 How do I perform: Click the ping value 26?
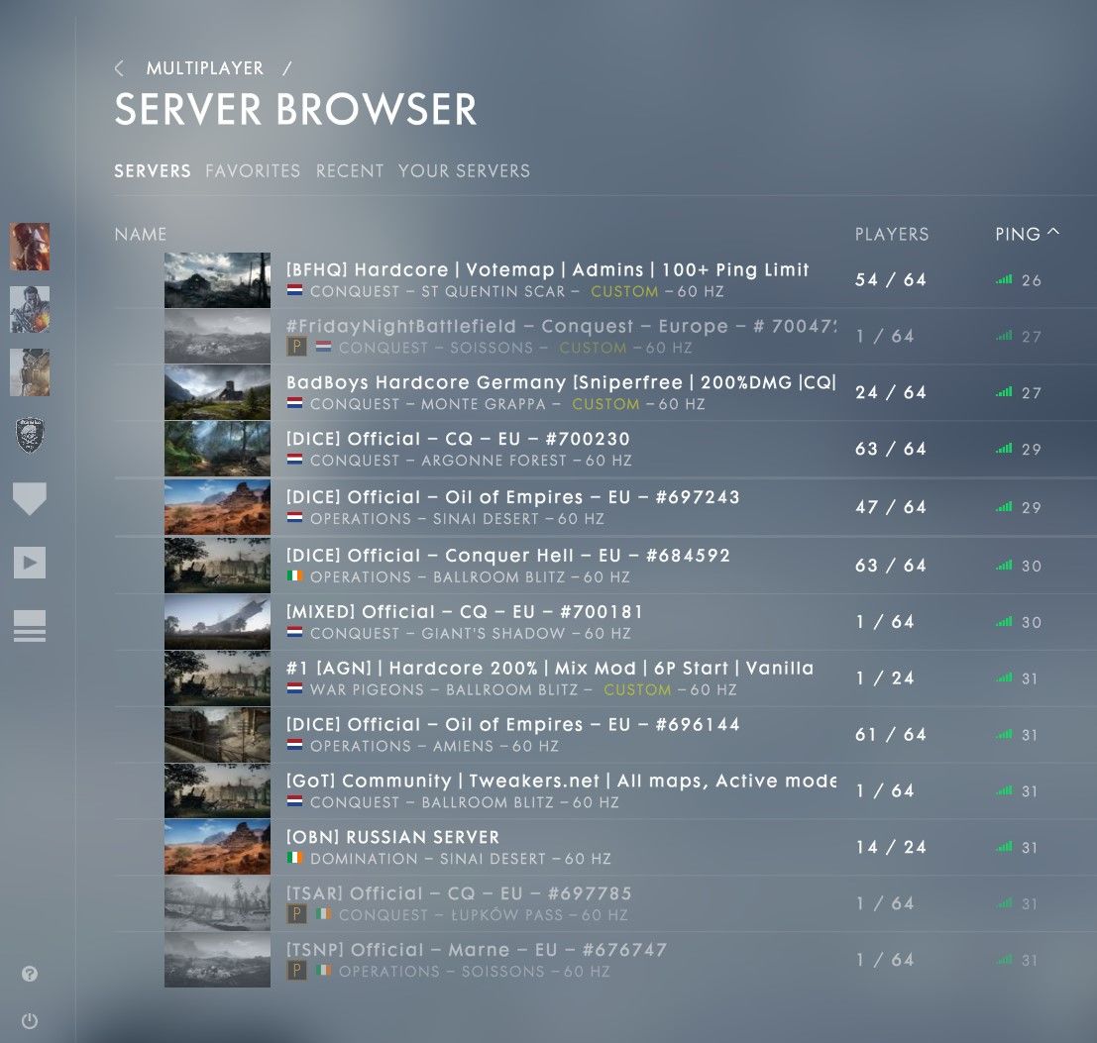1032,280
